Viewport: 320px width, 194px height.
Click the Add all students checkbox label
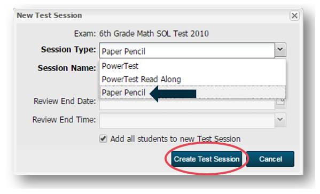click(x=175, y=139)
